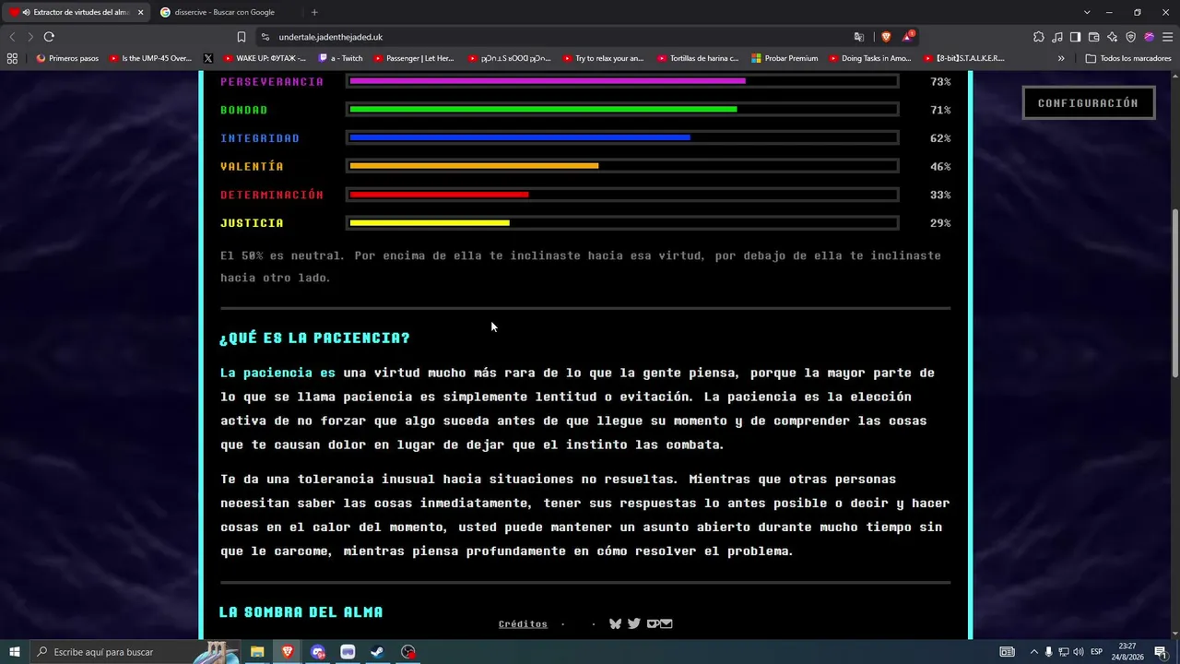Open the Extensions puzzle icon
This screenshot has height=664, width=1180.
(x=1039, y=37)
